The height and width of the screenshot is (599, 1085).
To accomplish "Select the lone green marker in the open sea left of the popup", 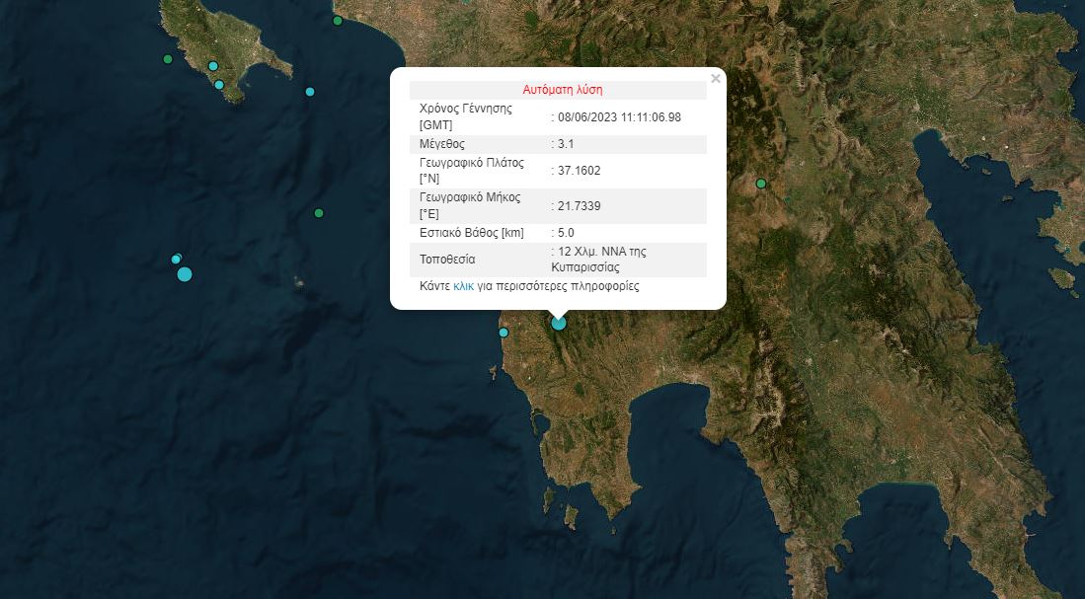I will pos(319,213).
